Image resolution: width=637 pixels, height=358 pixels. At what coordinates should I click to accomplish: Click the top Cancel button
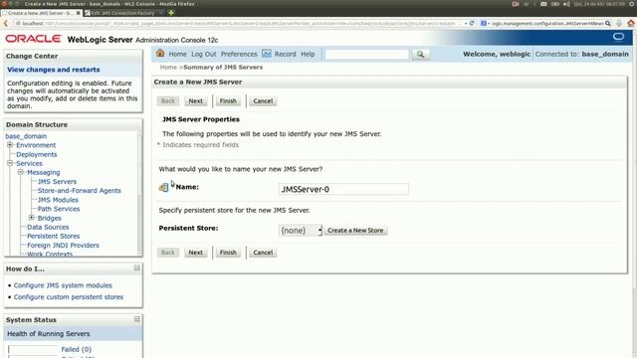(x=263, y=101)
